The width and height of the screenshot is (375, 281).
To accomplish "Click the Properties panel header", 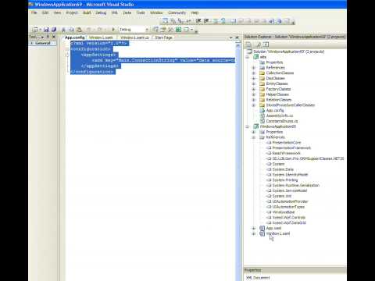I will pyautogui.click(x=295, y=270).
